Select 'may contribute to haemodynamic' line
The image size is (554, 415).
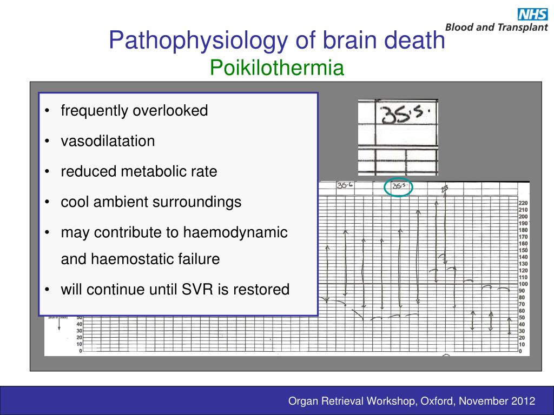(174, 232)
